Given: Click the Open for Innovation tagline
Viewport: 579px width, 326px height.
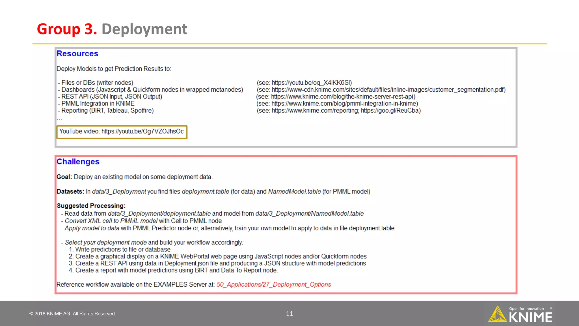Looking at the screenshot, I should 526,308.
